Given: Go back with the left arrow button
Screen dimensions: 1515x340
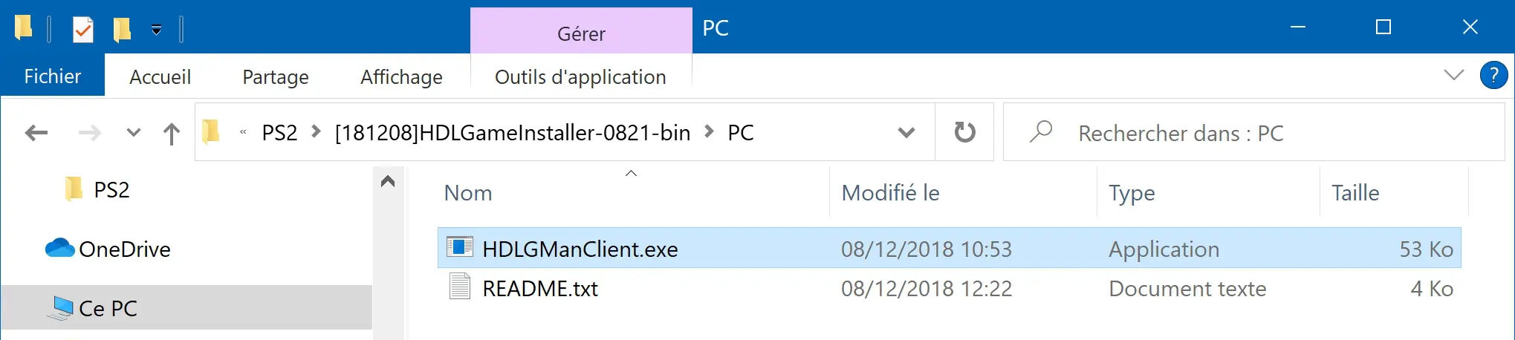Looking at the screenshot, I should pos(36,133).
